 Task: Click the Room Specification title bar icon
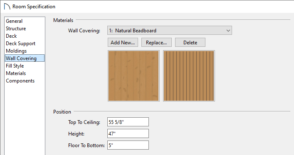(7, 6)
